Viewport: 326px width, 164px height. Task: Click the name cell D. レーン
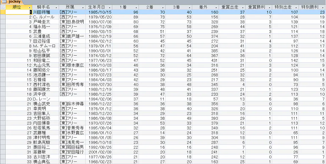point(45,99)
